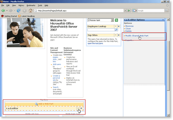Click the welcome photo of two people
Image resolution: width=173 pixels, height=120 pixels.
[25, 33]
